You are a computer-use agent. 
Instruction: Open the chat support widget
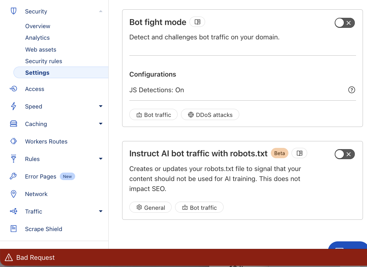tap(348, 250)
